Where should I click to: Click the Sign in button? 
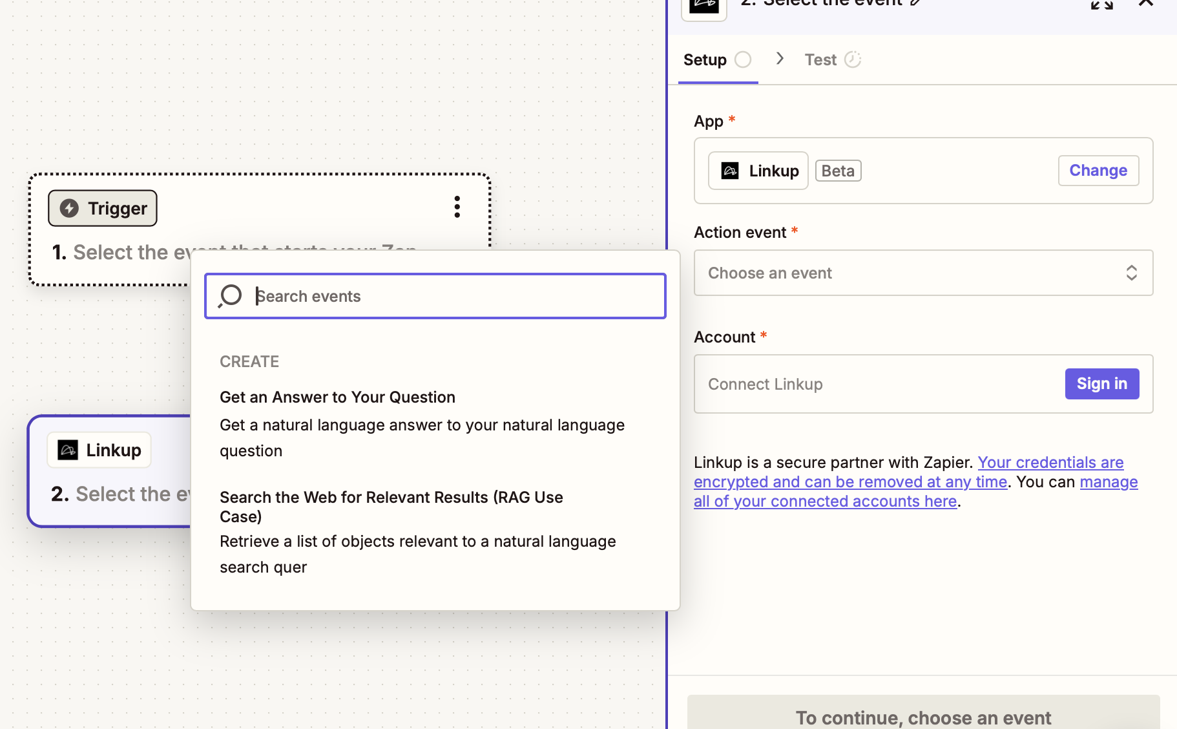[x=1101, y=384]
